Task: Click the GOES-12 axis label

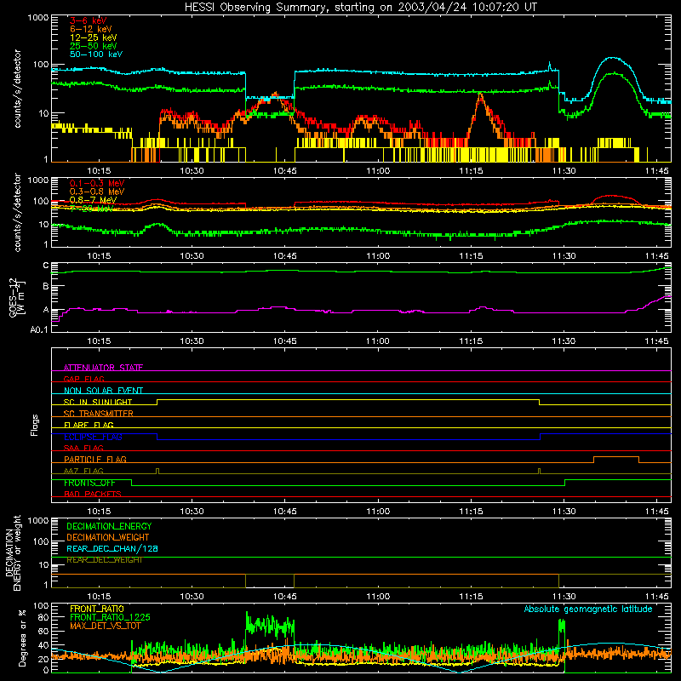Action: (17, 297)
